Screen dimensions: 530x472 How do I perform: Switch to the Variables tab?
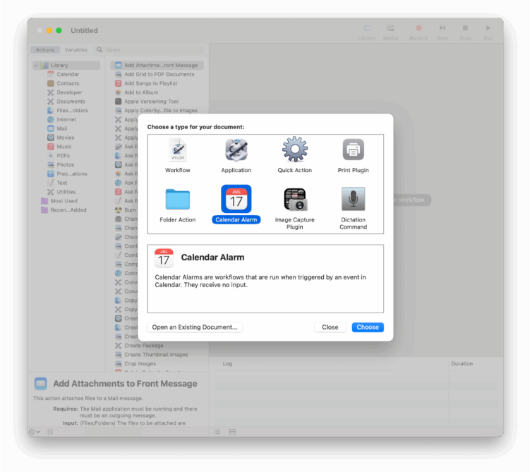coord(76,49)
